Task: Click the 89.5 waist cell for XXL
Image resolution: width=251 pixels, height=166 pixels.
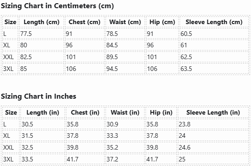Action: point(125,57)
